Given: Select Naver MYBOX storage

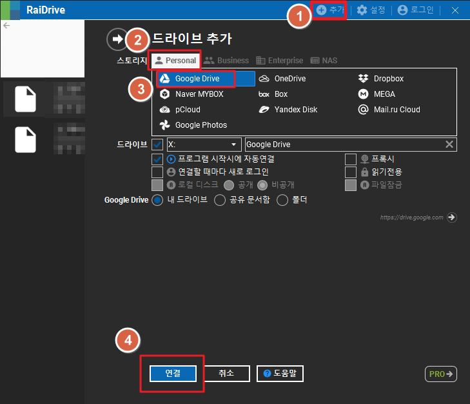Looking at the screenshot, I should pos(191,94).
